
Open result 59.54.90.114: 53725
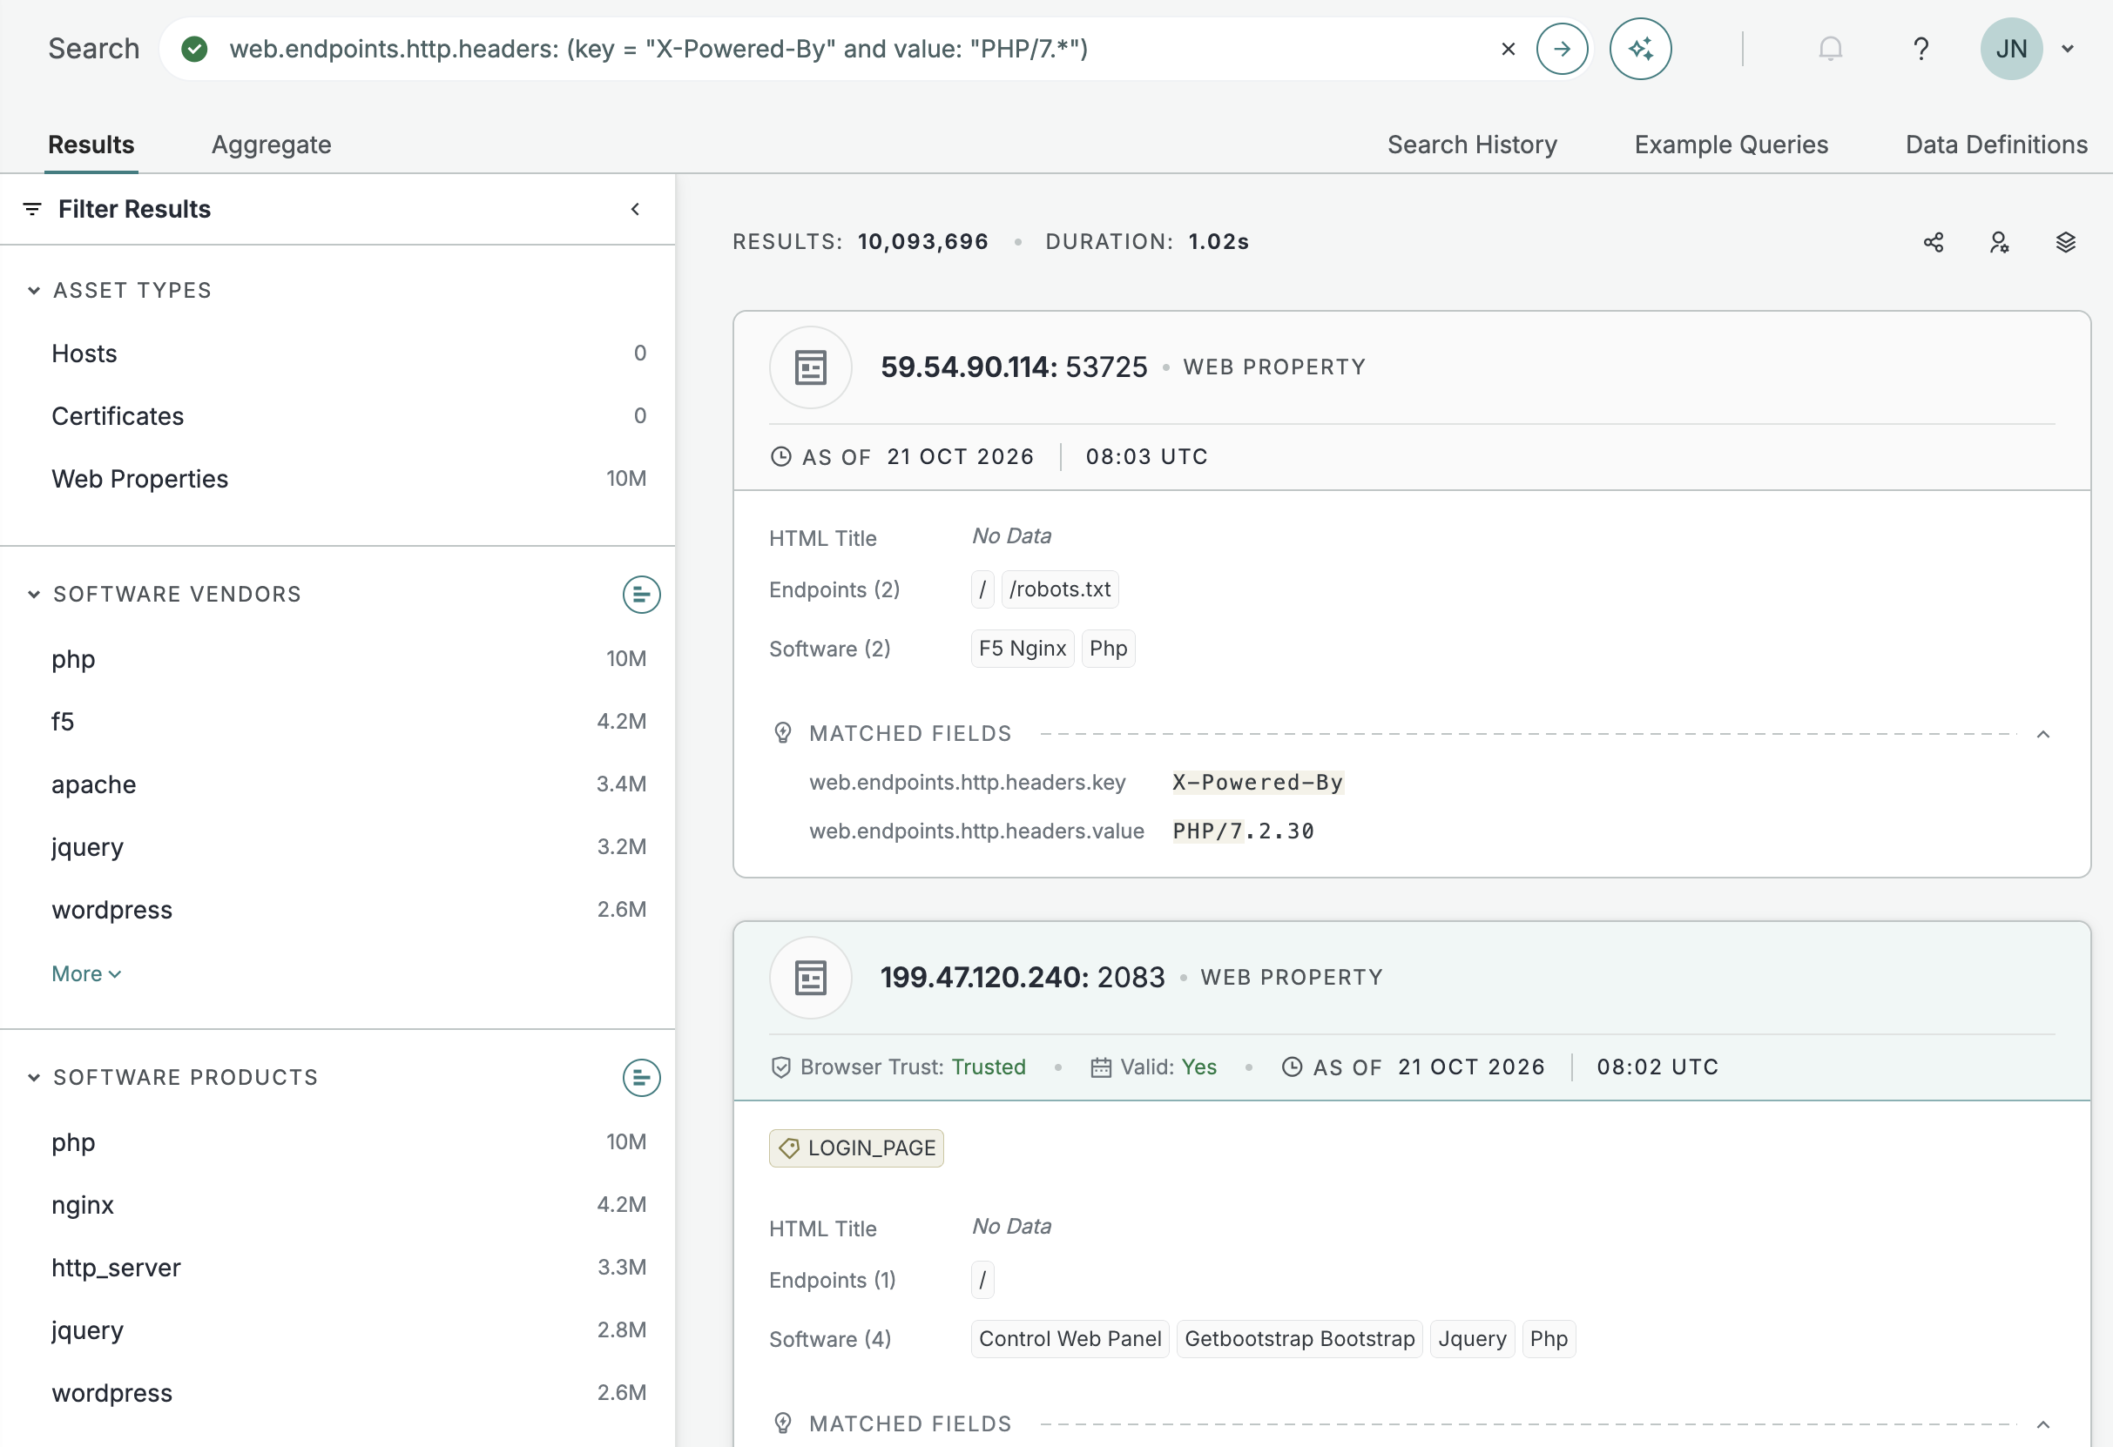[1014, 367]
